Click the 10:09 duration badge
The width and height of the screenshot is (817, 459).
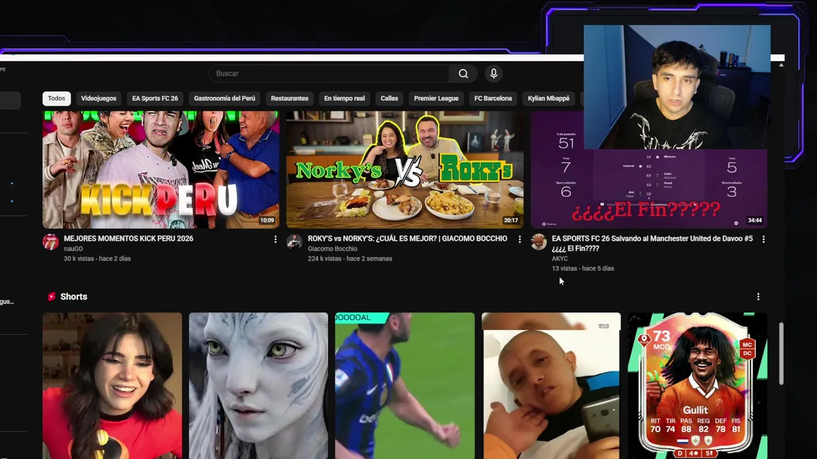(267, 221)
